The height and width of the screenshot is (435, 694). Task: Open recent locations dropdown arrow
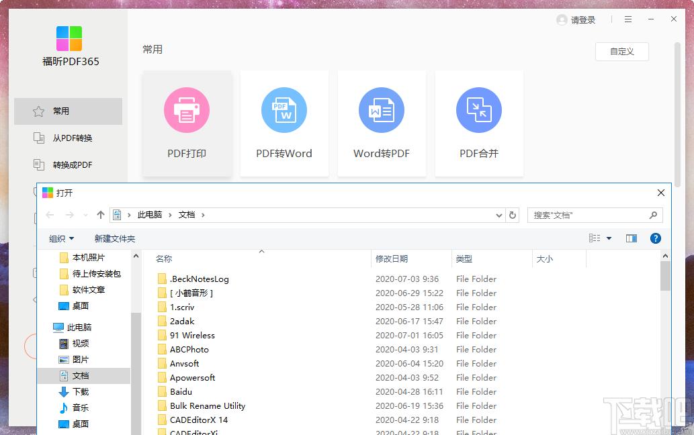(x=85, y=215)
